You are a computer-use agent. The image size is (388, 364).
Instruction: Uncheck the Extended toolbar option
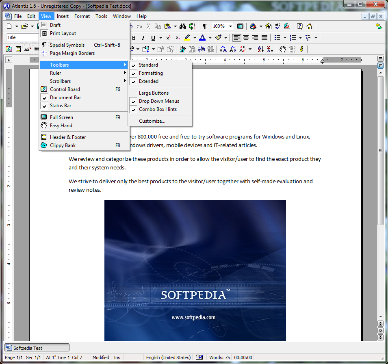tap(160, 81)
